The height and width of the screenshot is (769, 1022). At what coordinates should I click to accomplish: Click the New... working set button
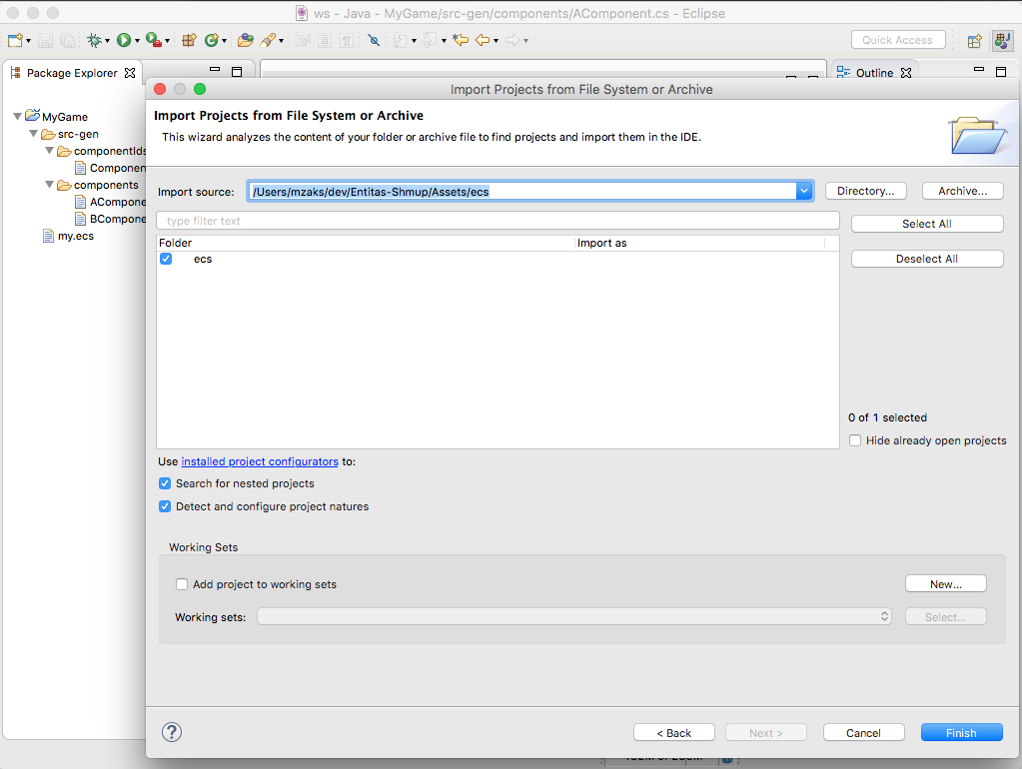coord(946,584)
